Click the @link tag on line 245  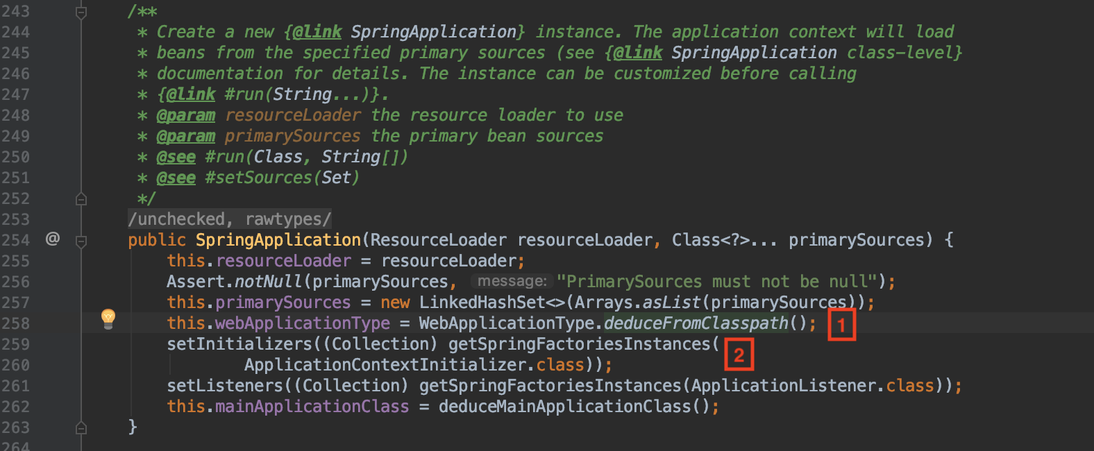pos(638,53)
